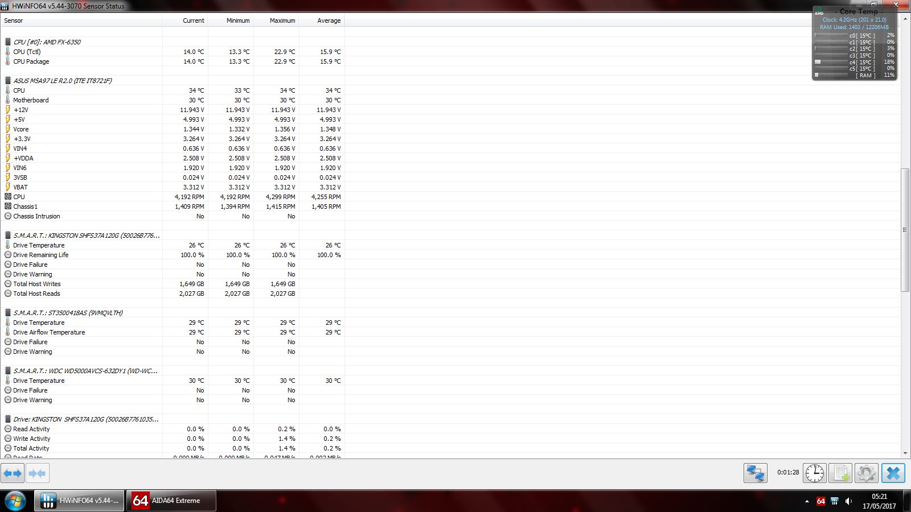Click the Chassis Intrusion status icon
Viewport: 911px width, 512px height.
click(x=8, y=216)
